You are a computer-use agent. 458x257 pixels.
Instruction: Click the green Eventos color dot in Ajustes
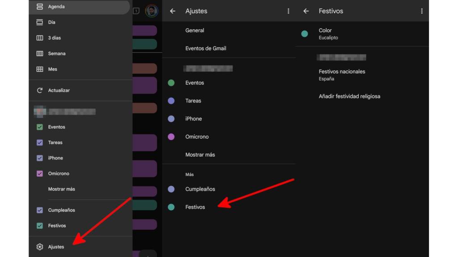(x=171, y=83)
